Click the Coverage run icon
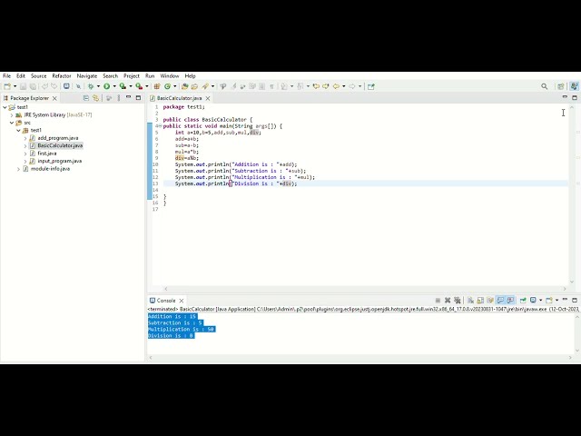Viewport: 581px width, 436px height. (x=123, y=86)
